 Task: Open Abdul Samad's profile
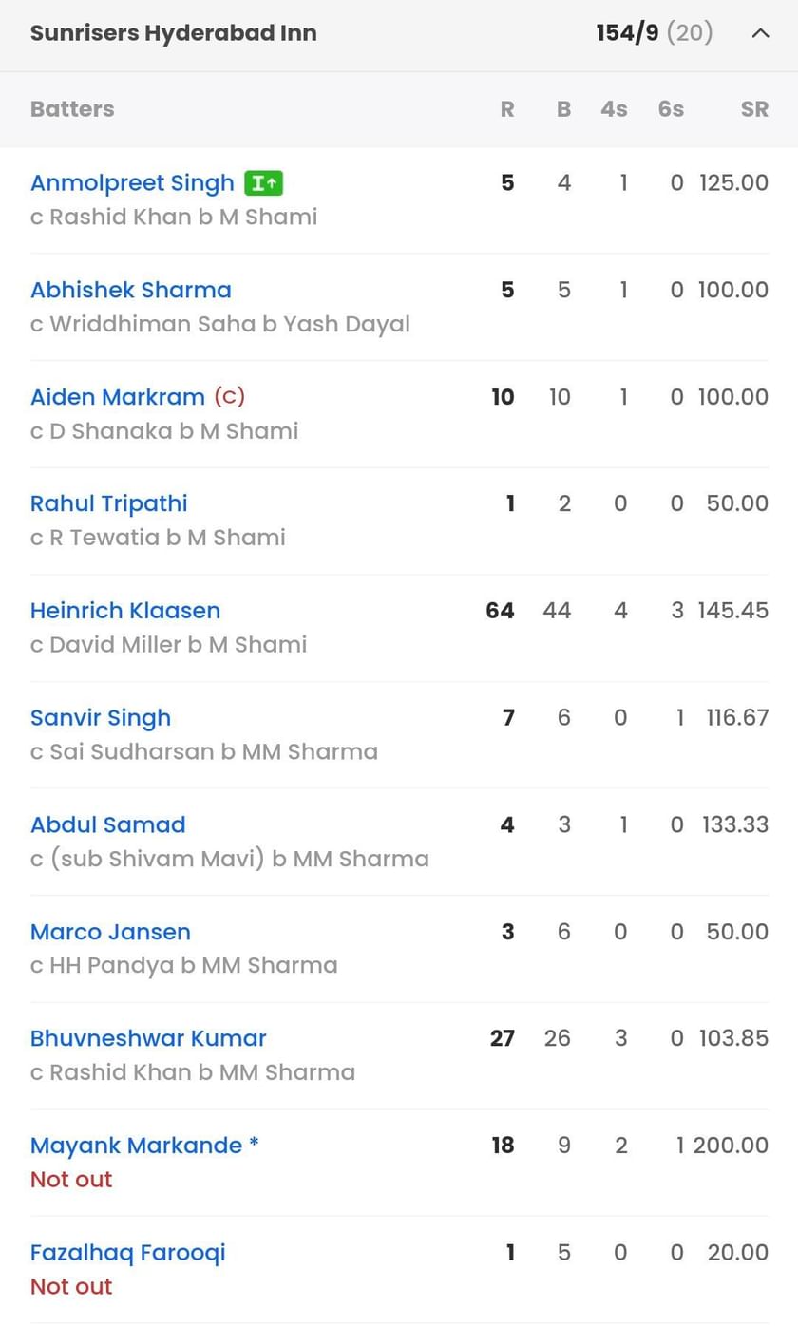(107, 824)
